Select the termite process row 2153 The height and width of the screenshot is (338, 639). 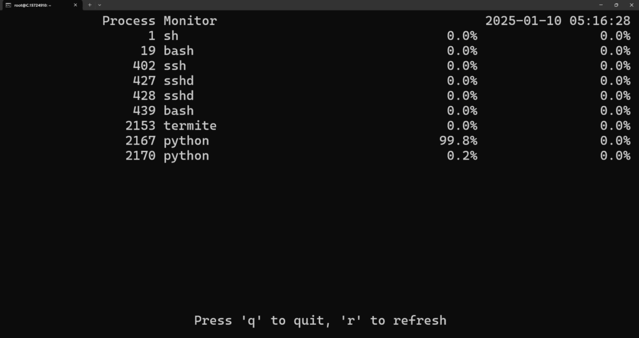pyautogui.click(x=366, y=126)
